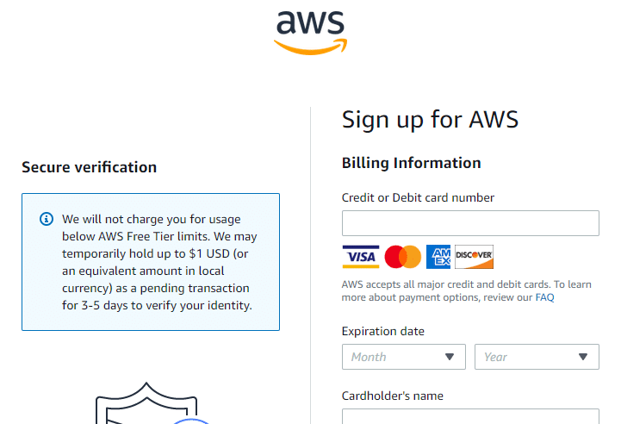Click the "Secure verification" heading
Screen dimensions: 621x424
pyautogui.click(x=89, y=167)
